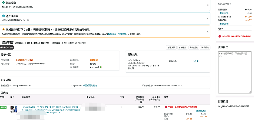
Task: Click the yellow warning triangle icon
Action: pyautogui.click(x=3, y=29)
